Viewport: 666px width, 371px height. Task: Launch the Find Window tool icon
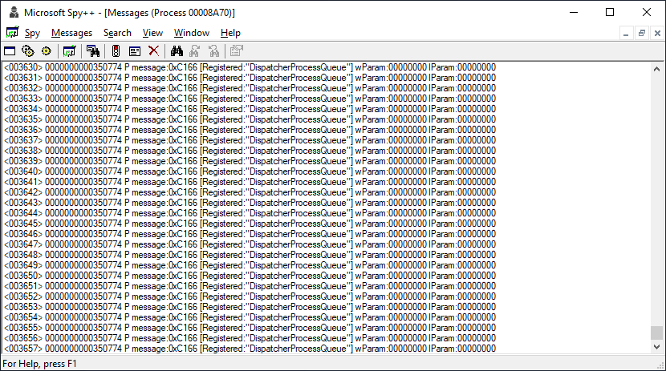(x=93, y=50)
